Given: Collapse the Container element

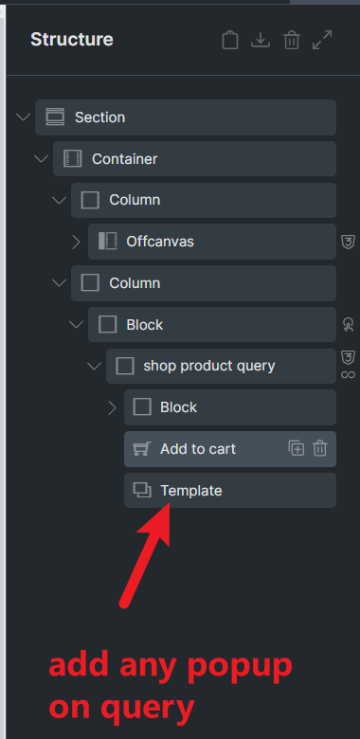Looking at the screenshot, I should (x=42, y=159).
